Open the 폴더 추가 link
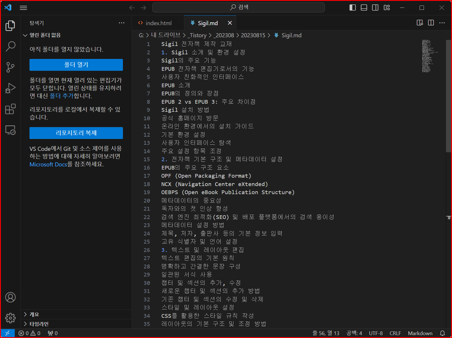452x338 pixels. pos(62,96)
